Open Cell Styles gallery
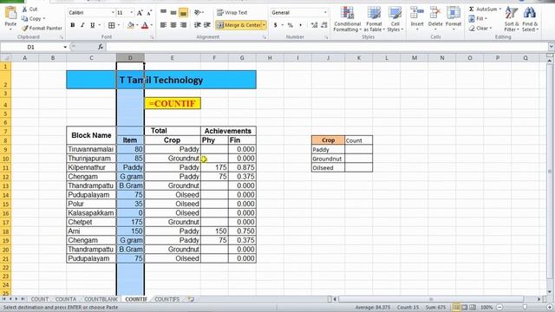555x312 pixels. pos(395,19)
